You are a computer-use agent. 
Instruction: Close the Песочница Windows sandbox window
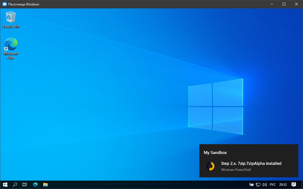(296, 4)
